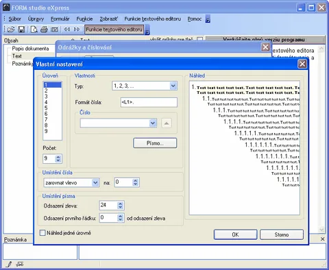Adjust the 'na:' value spinner arrows

[x=135, y=182]
